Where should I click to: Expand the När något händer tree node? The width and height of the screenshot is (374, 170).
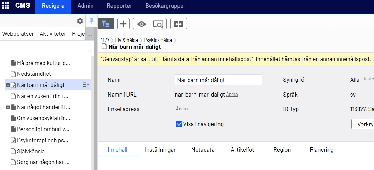pyautogui.click(x=8, y=107)
